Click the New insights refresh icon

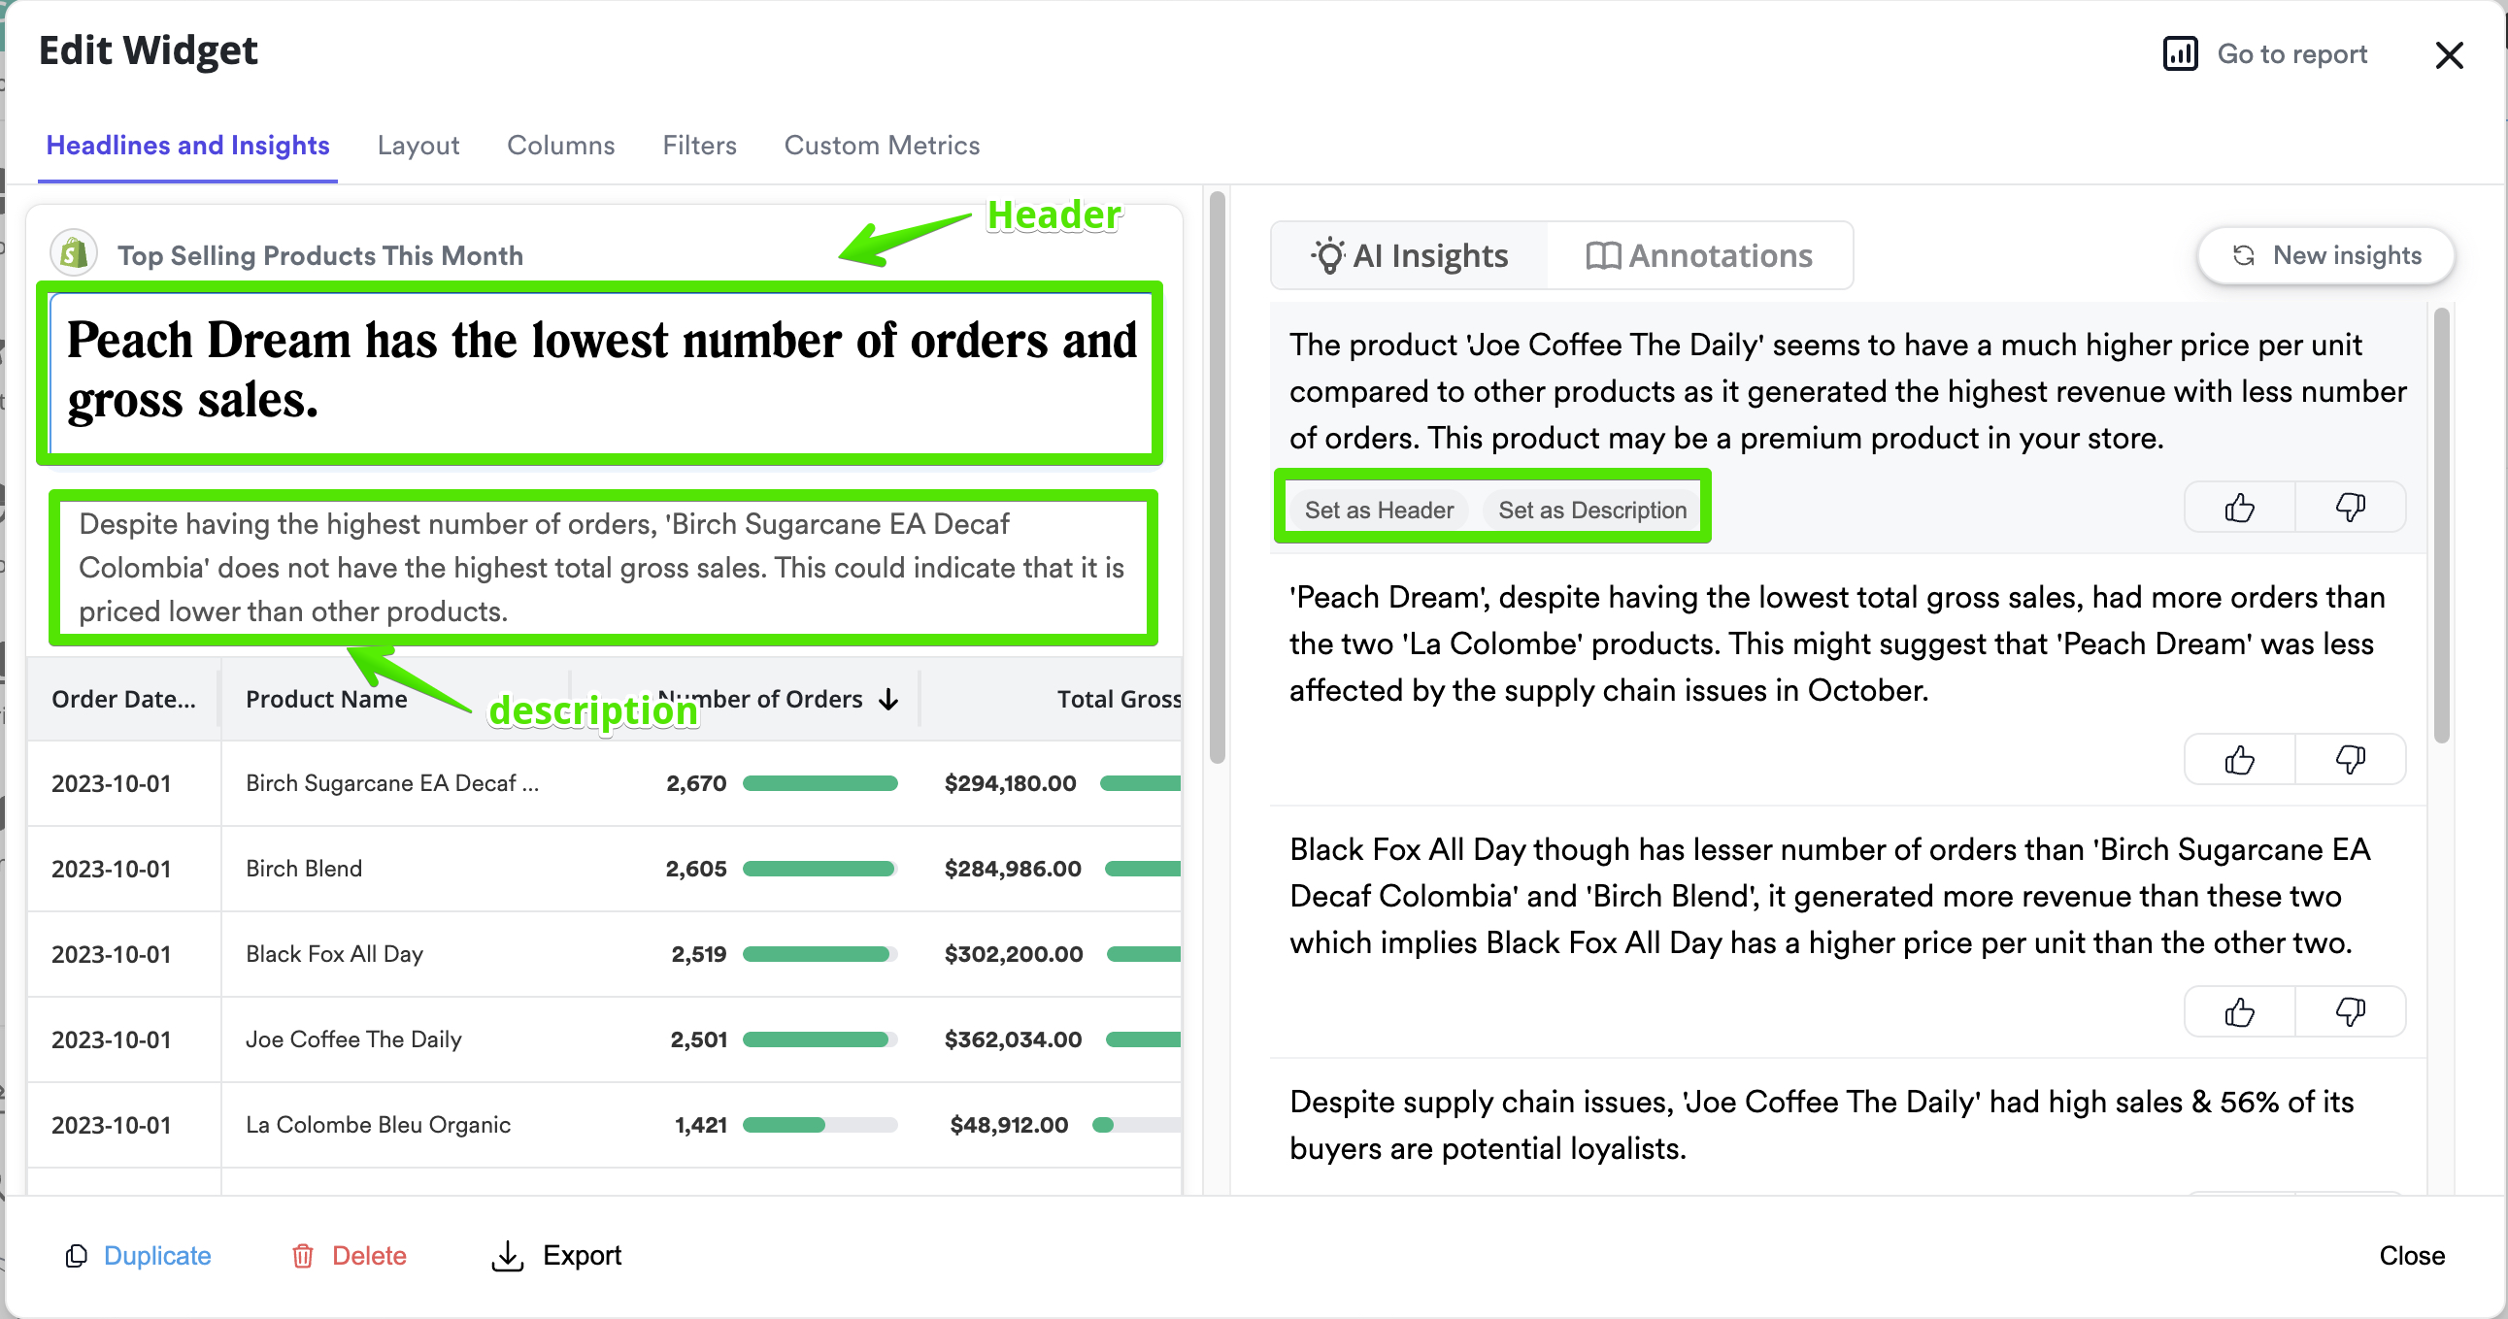click(x=2243, y=255)
